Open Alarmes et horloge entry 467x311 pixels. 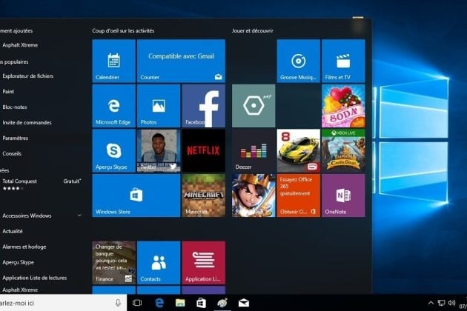tap(24, 247)
